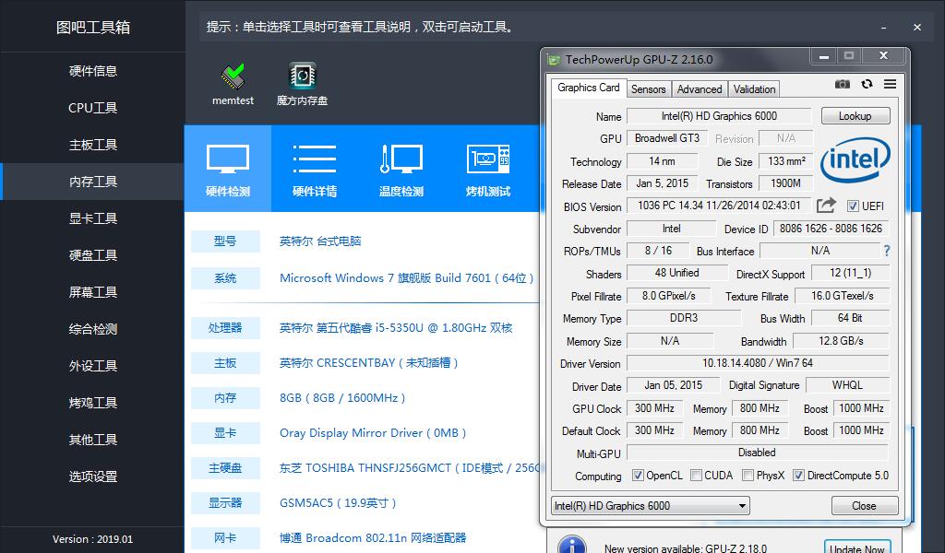Switch to the Graphics Card tab
The height and width of the screenshot is (553, 945).
[588, 88]
